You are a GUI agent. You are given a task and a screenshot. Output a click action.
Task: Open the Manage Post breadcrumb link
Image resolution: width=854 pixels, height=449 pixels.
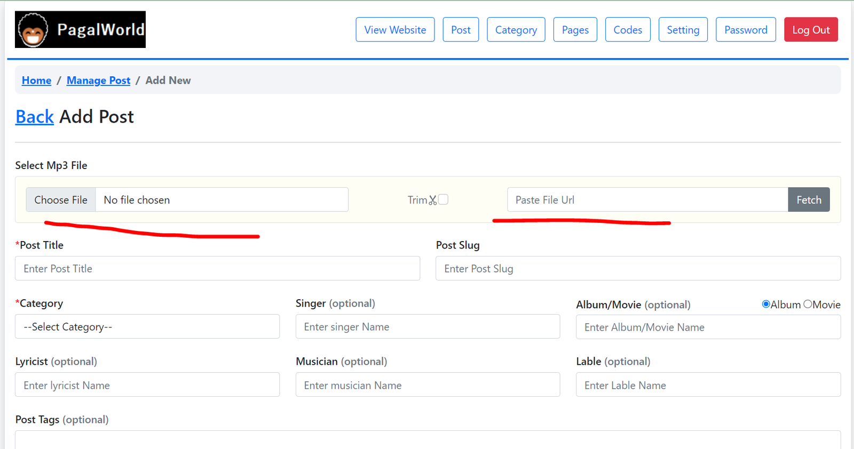tap(98, 81)
